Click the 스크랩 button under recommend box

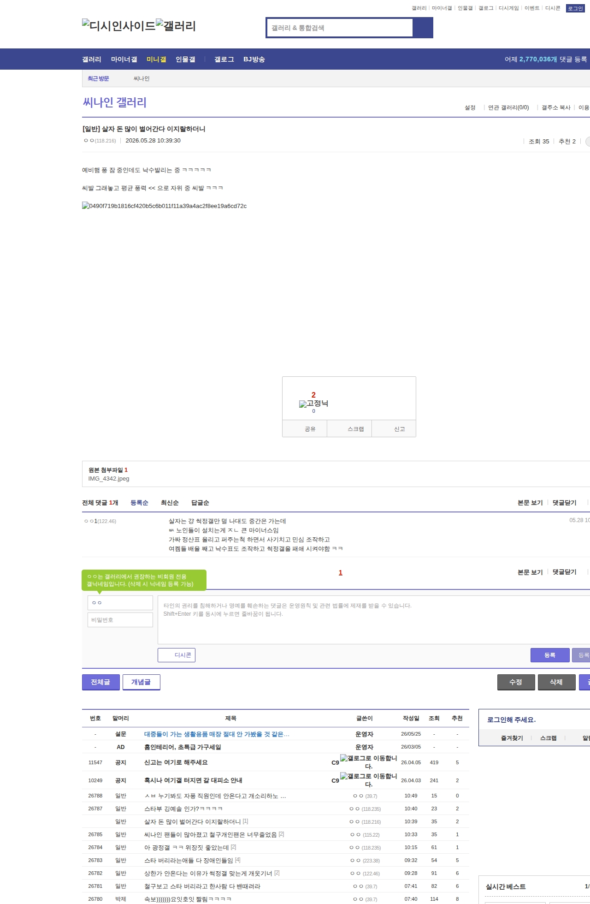tap(349, 429)
